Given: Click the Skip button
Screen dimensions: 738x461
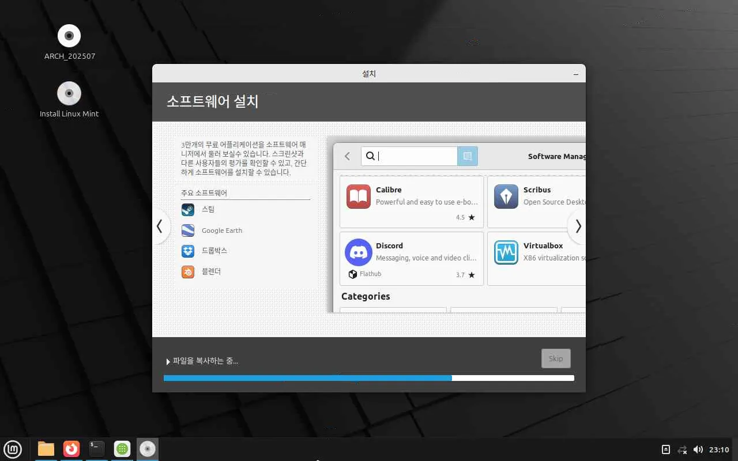Looking at the screenshot, I should pos(556,358).
